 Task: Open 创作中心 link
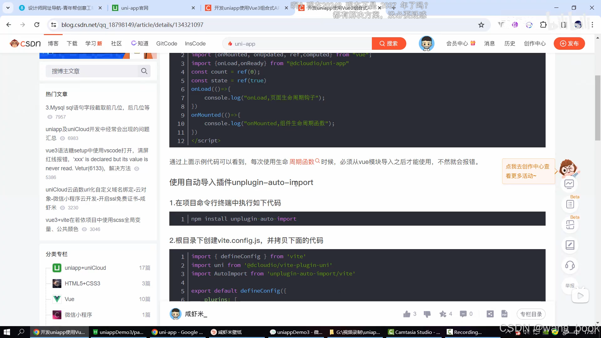pyautogui.click(x=535, y=44)
